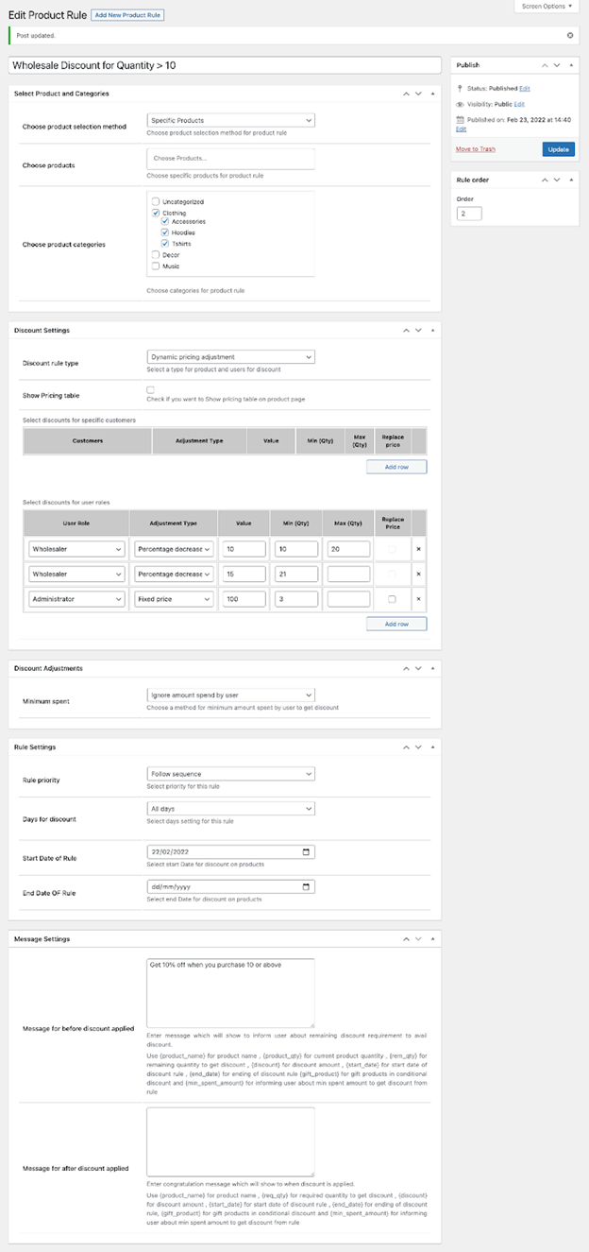Open the Screen Options tab
Image resolution: width=589 pixels, height=1252 pixels.
point(547,7)
